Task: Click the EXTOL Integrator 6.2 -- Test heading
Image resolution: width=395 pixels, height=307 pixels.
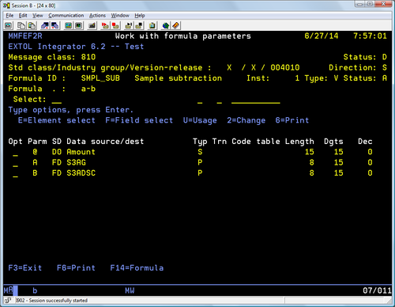Action: [76, 47]
